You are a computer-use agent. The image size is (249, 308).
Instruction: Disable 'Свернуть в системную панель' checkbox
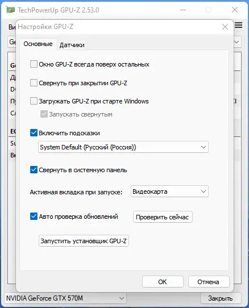[x=34, y=170]
